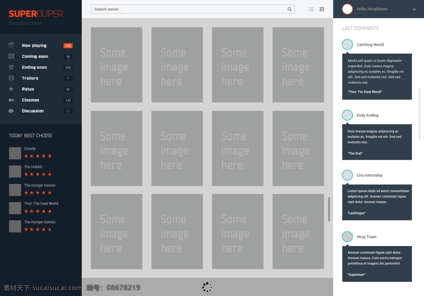
Task: Click the Gravity five-star rating
Action: pyautogui.click(x=38, y=156)
